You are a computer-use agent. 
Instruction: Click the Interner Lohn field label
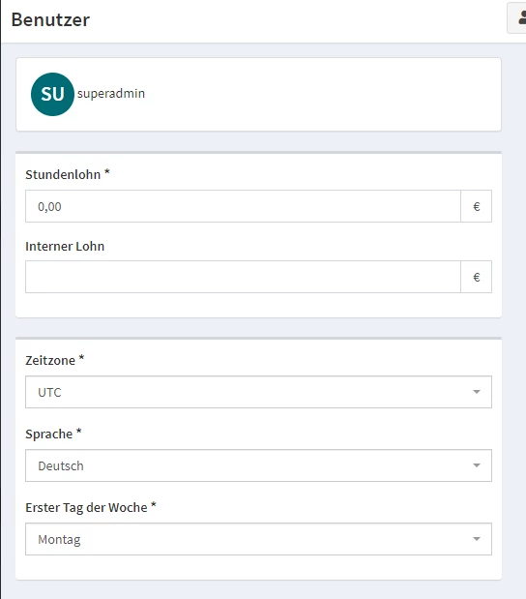click(65, 246)
